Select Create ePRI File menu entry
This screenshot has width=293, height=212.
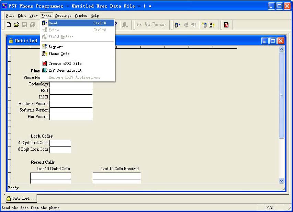coord(65,63)
